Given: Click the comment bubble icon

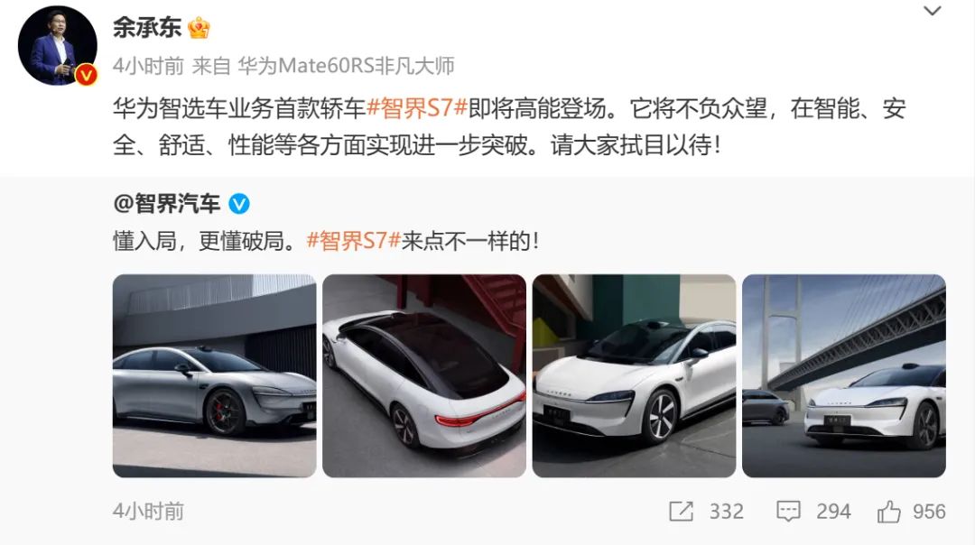Looking at the screenshot, I should click(788, 512).
